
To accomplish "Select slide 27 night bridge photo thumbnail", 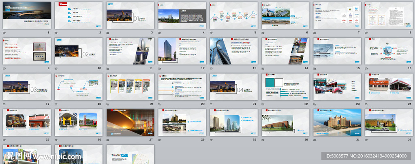I will coord(130,122).
